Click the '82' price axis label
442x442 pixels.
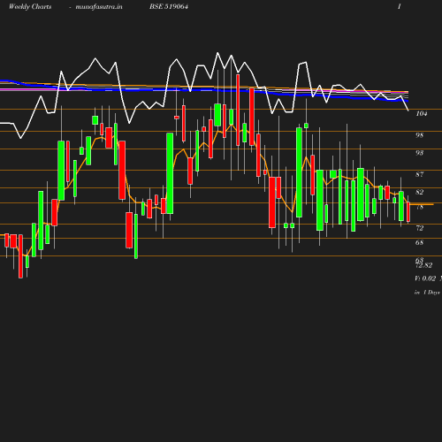click(x=419, y=192)
